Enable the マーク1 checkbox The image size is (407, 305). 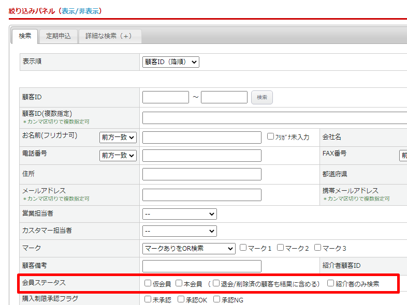(243, 248)
